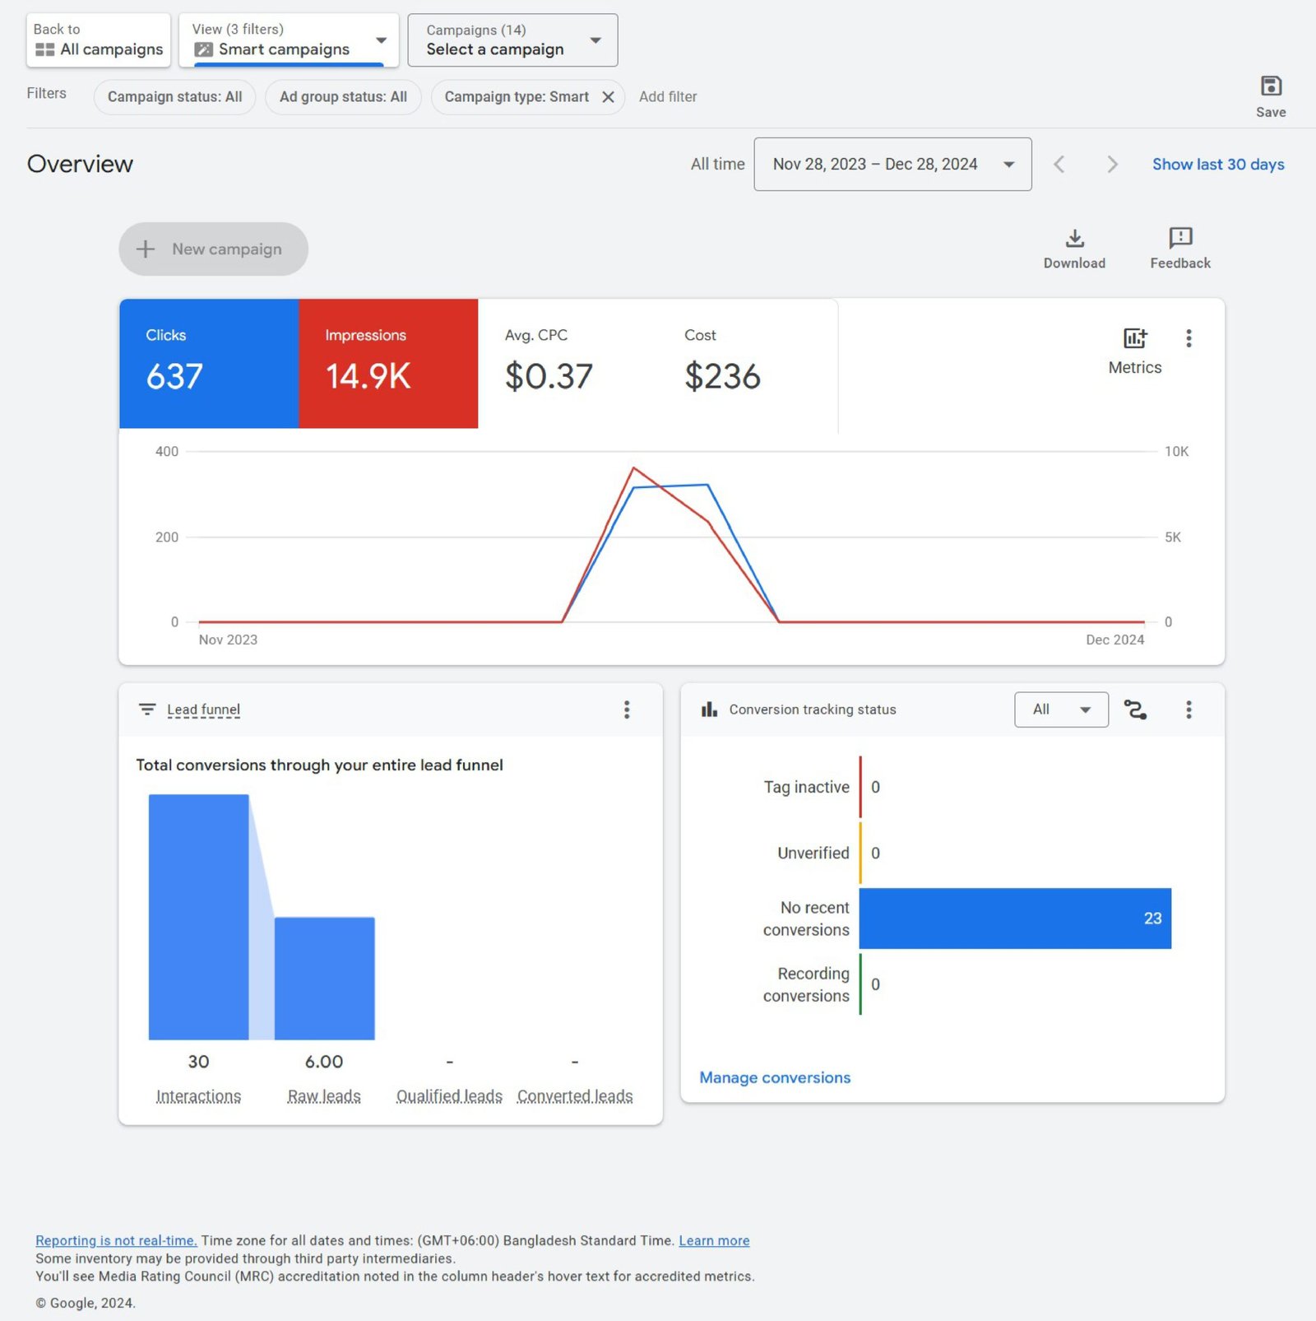Open scorecard three-dot options menu

point(1188,338)
